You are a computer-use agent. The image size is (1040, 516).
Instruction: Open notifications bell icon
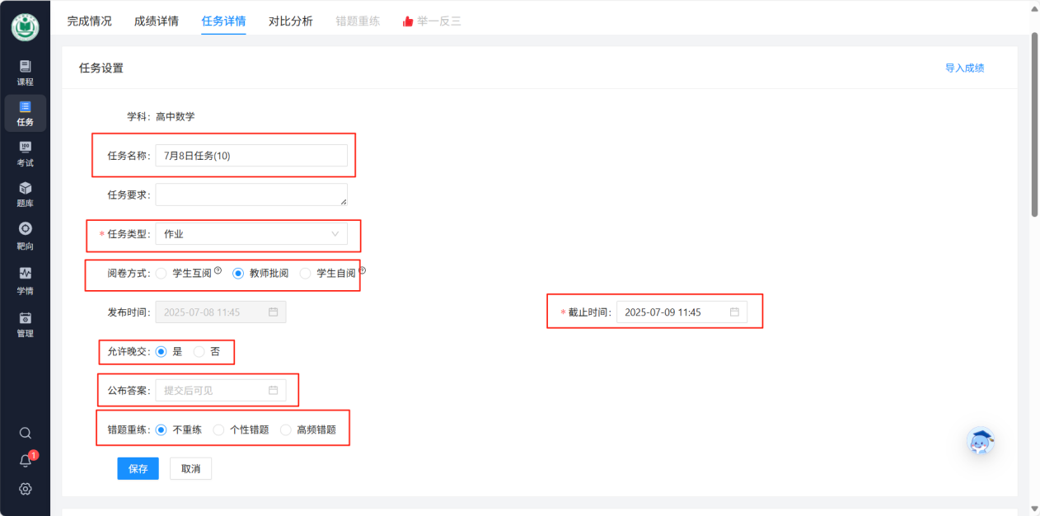tap(25, 461)
